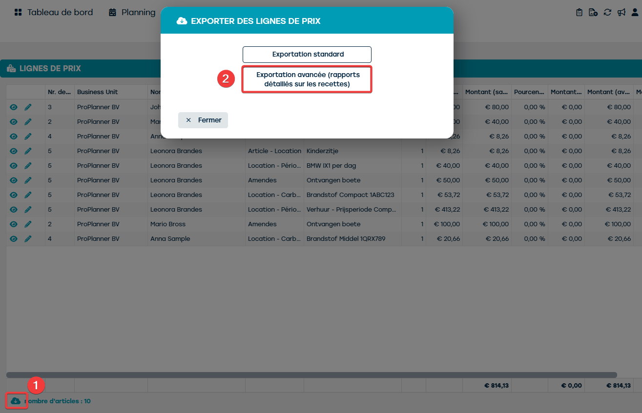Click eye icon of the € 80,00 row
The height and width of the screenshot is (413, 642).
(x=14, y=107)
